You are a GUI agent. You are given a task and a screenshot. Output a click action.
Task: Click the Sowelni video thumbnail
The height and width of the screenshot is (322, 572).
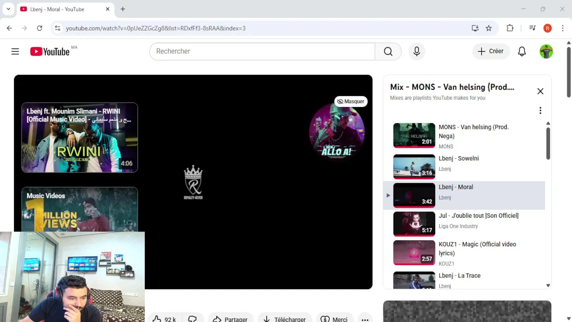414,166
